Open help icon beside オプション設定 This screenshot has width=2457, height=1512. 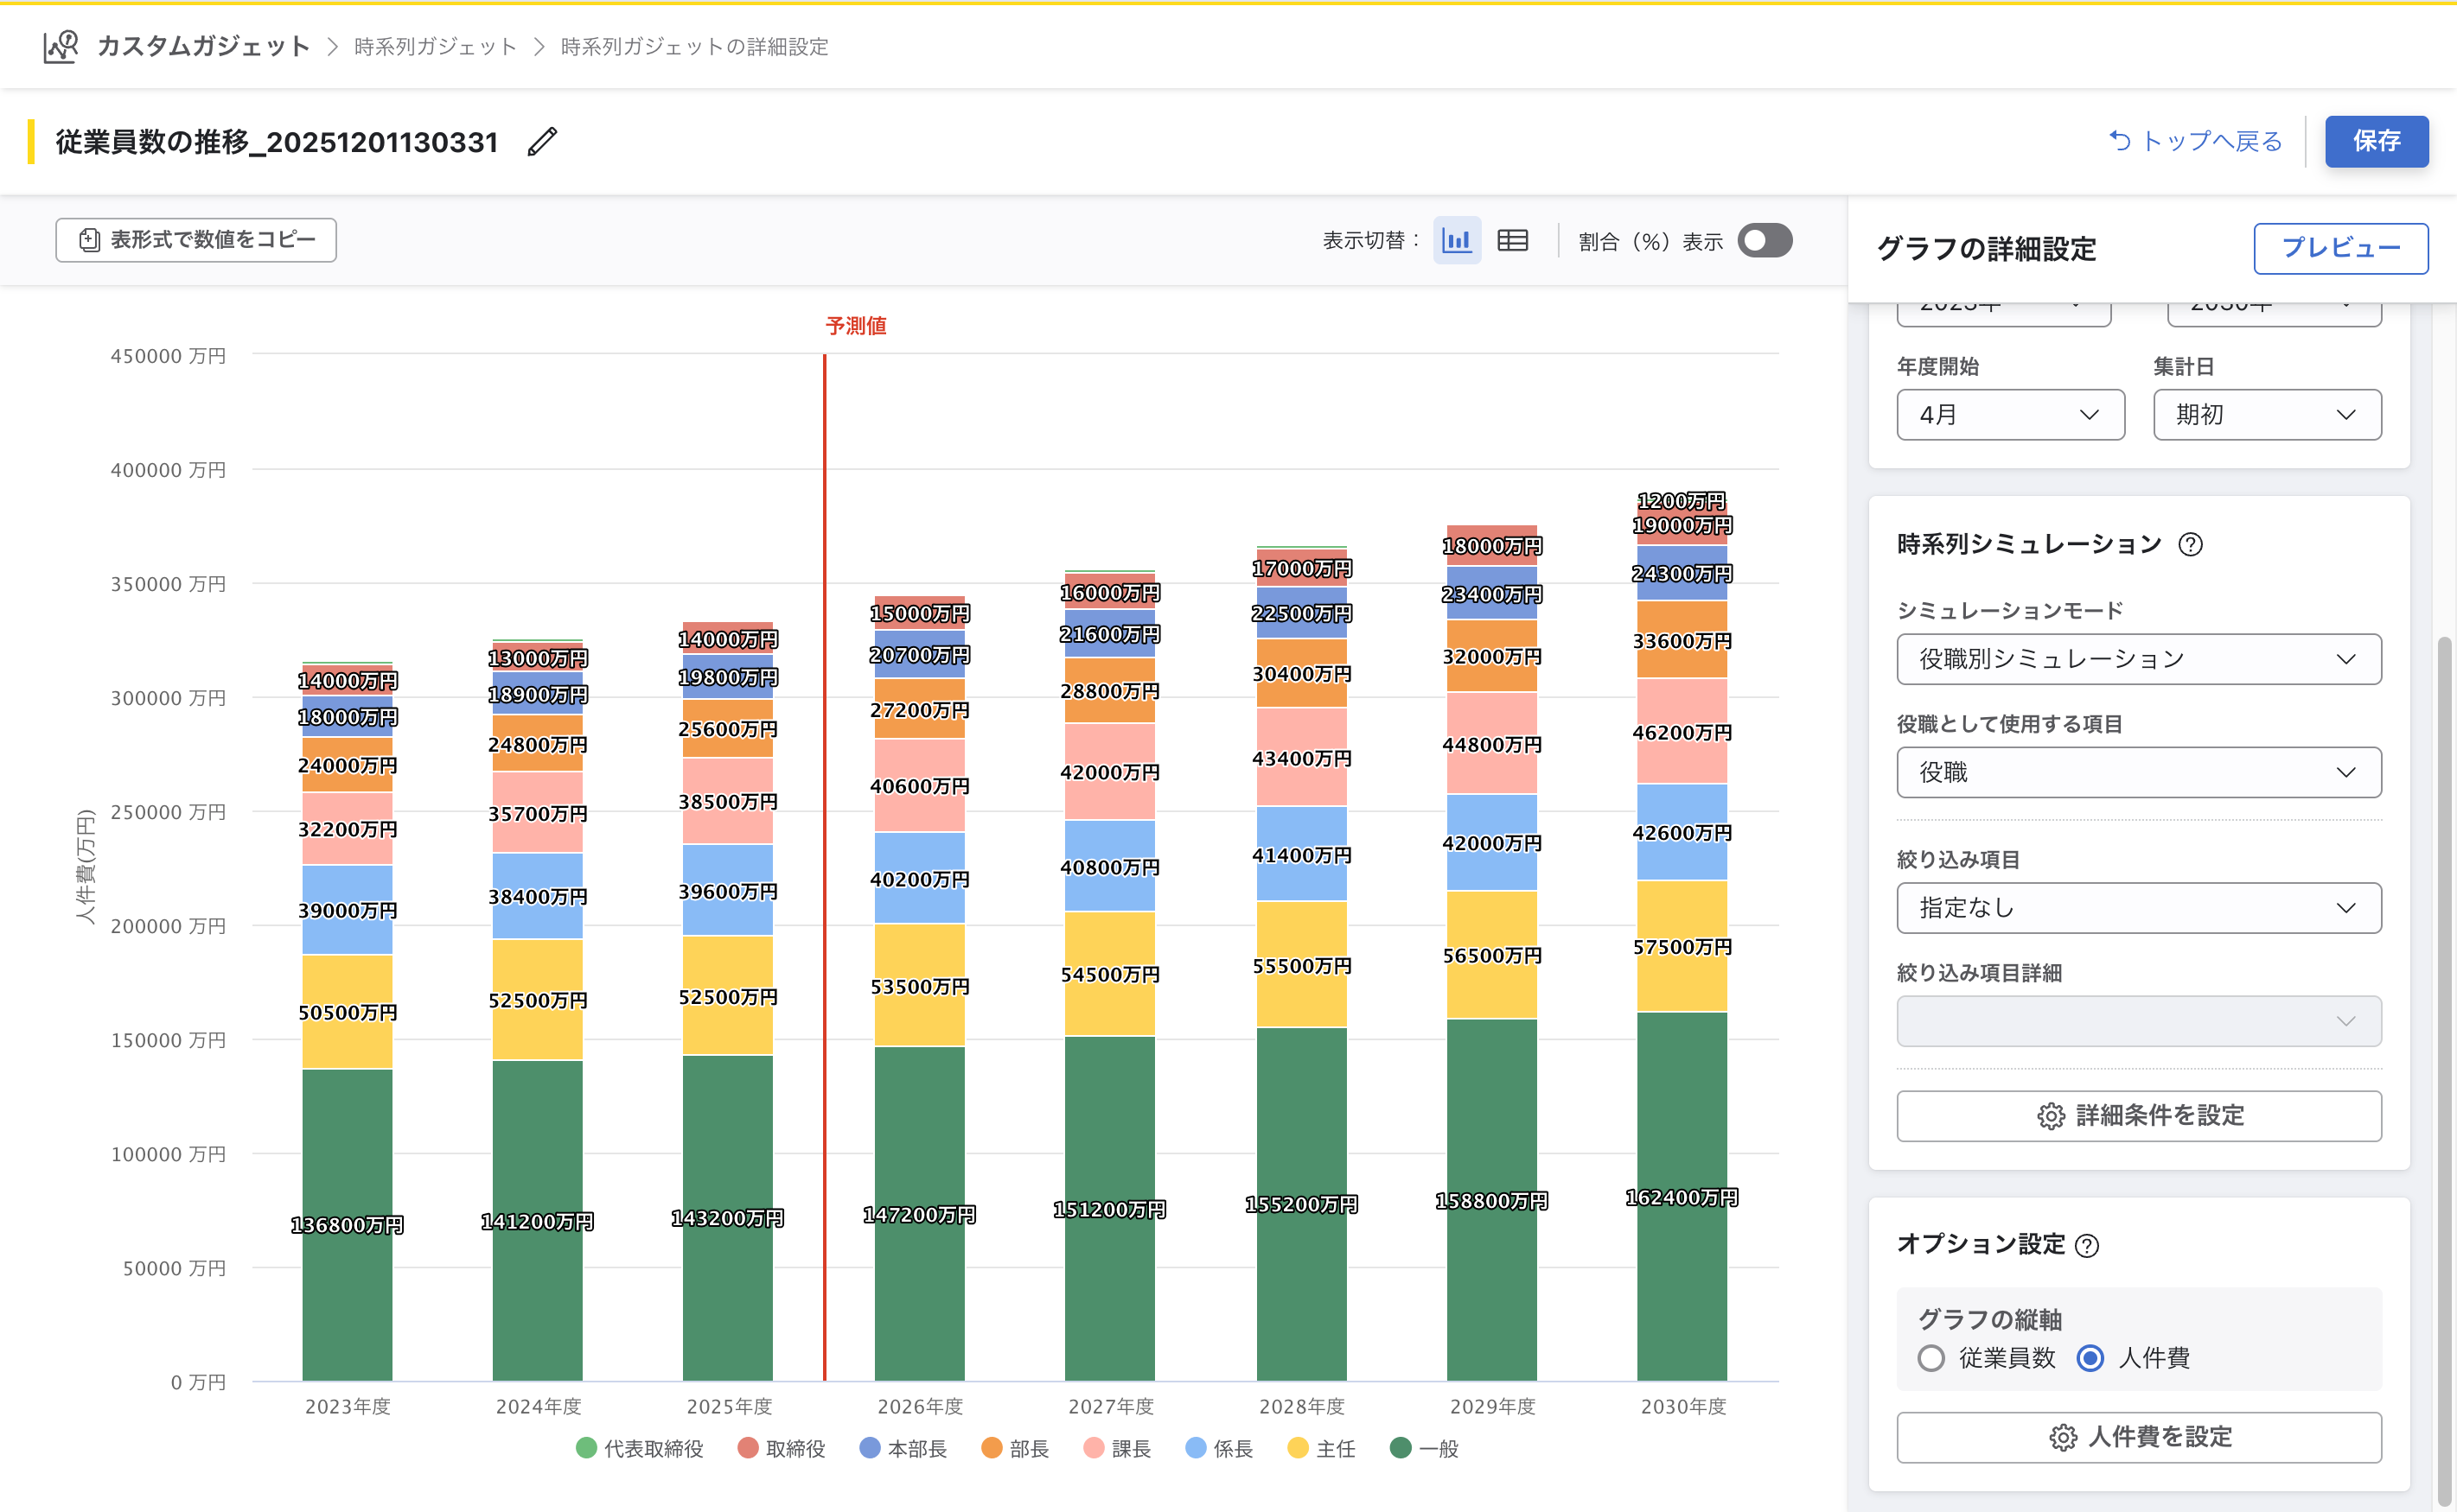(x=2087, y=1245)
